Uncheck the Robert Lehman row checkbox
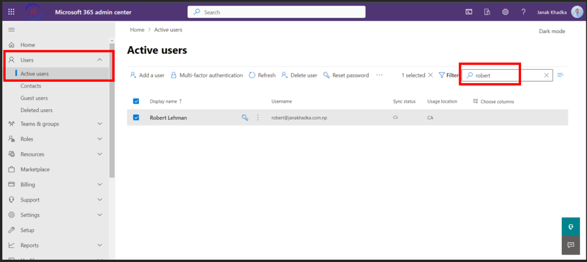Image resolution: width=587 pixels, height=262 pixels. tap(136, 117)
